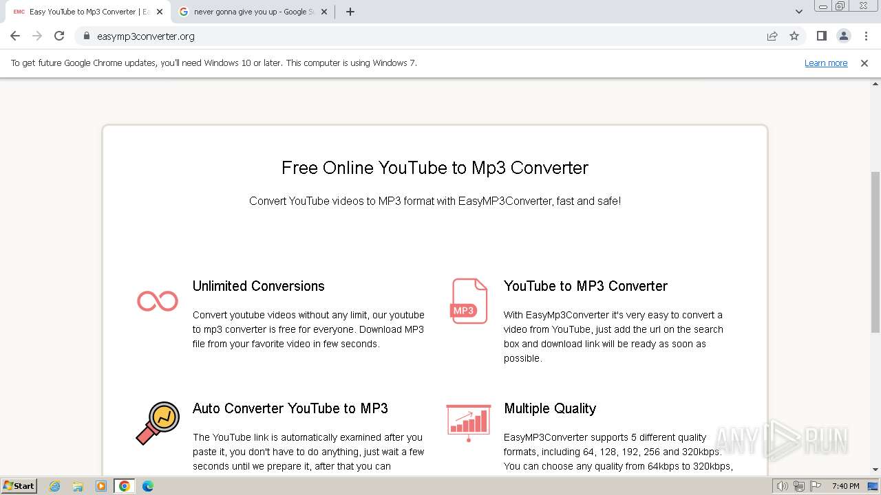Open the Learn more link in the update bar
Viewport: 881px width, 495px height.
tap(826, 63)
